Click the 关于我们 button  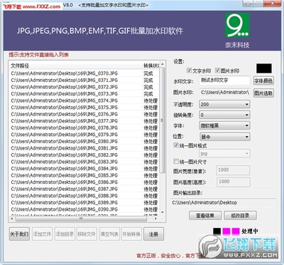pyautogui.click(x=19, y=234)
